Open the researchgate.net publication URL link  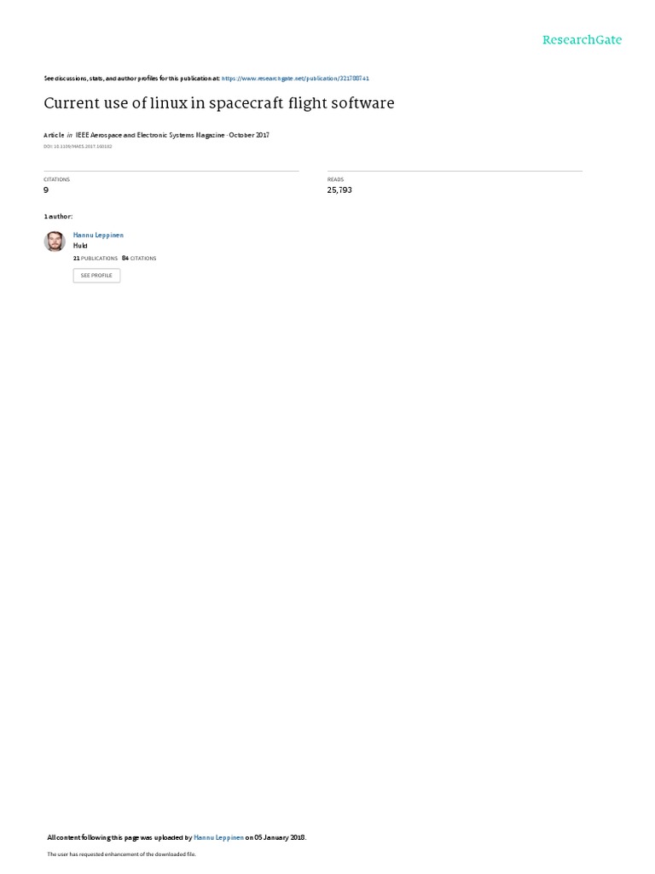coord(295,79)
